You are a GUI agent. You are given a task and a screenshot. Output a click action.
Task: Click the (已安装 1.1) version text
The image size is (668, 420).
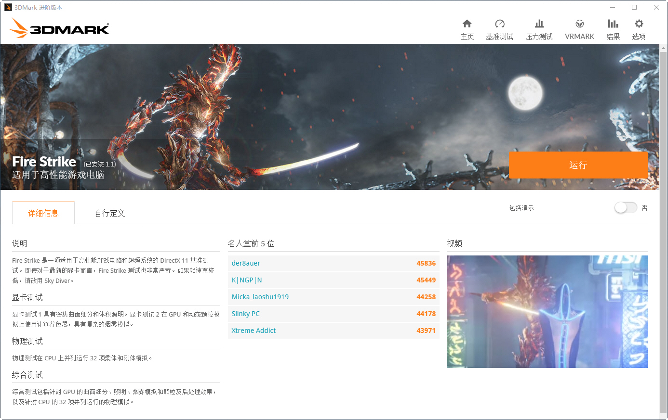(100, 164)
